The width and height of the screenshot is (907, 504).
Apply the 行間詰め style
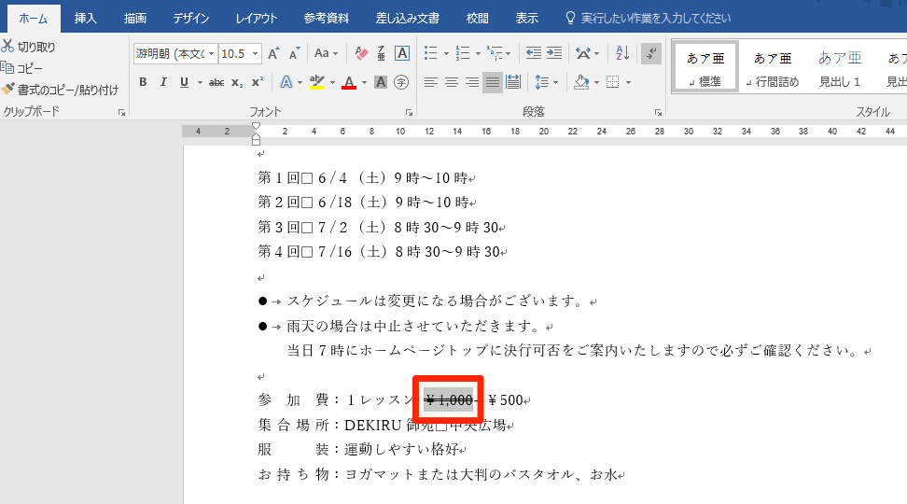[x=773, y=67]
